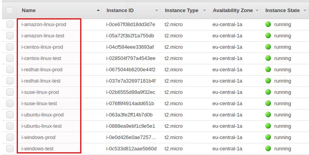Open the Availability Zone column dropdown arrow
The width and height of the screenshot is (309, 155).
tap(257, 11)
